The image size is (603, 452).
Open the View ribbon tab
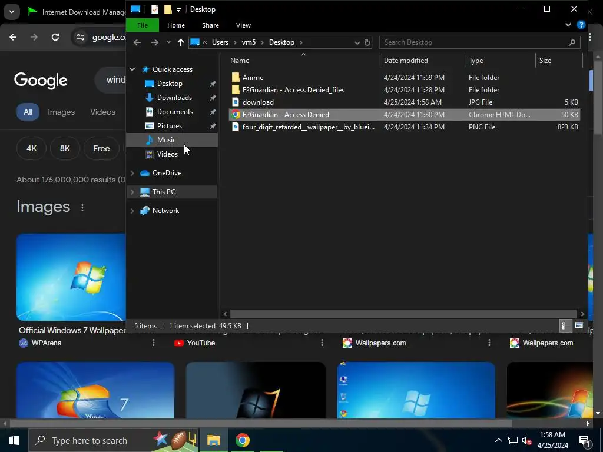243,25
